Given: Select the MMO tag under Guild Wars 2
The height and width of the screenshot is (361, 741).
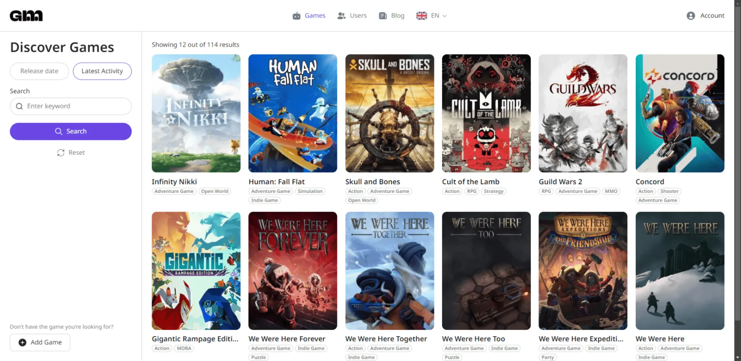Looking at the screenshot, I should (611, 191).
